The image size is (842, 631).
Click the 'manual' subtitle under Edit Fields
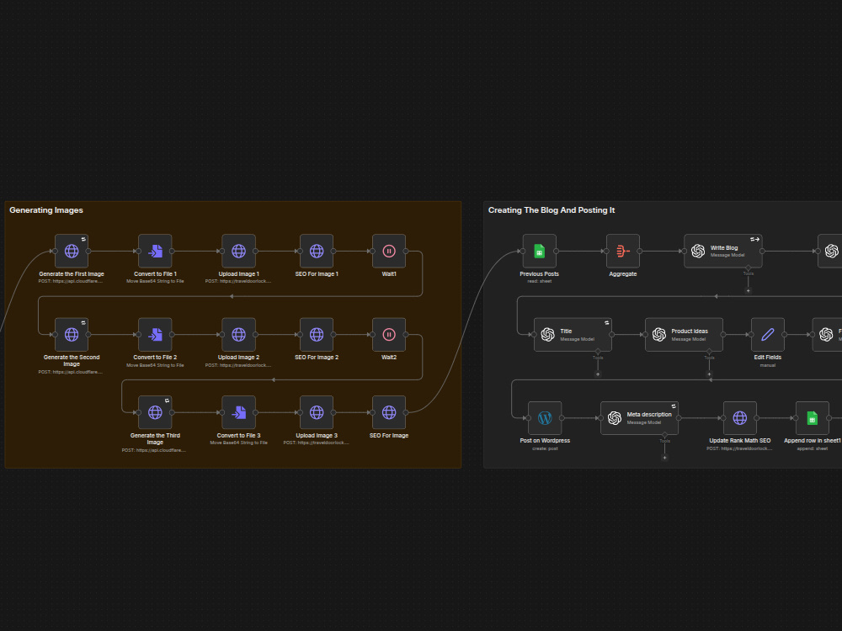coord(767,365)
